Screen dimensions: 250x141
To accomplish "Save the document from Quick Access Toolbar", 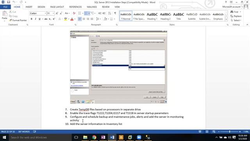I will [9, 2].
